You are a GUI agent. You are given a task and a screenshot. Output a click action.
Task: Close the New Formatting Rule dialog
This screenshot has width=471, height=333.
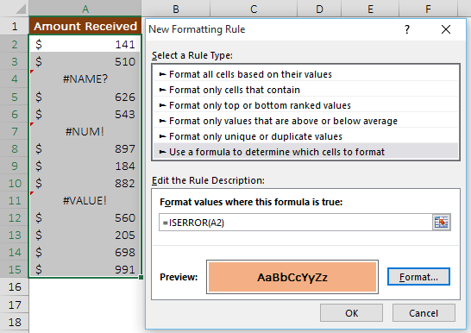[x=446, y=29]
